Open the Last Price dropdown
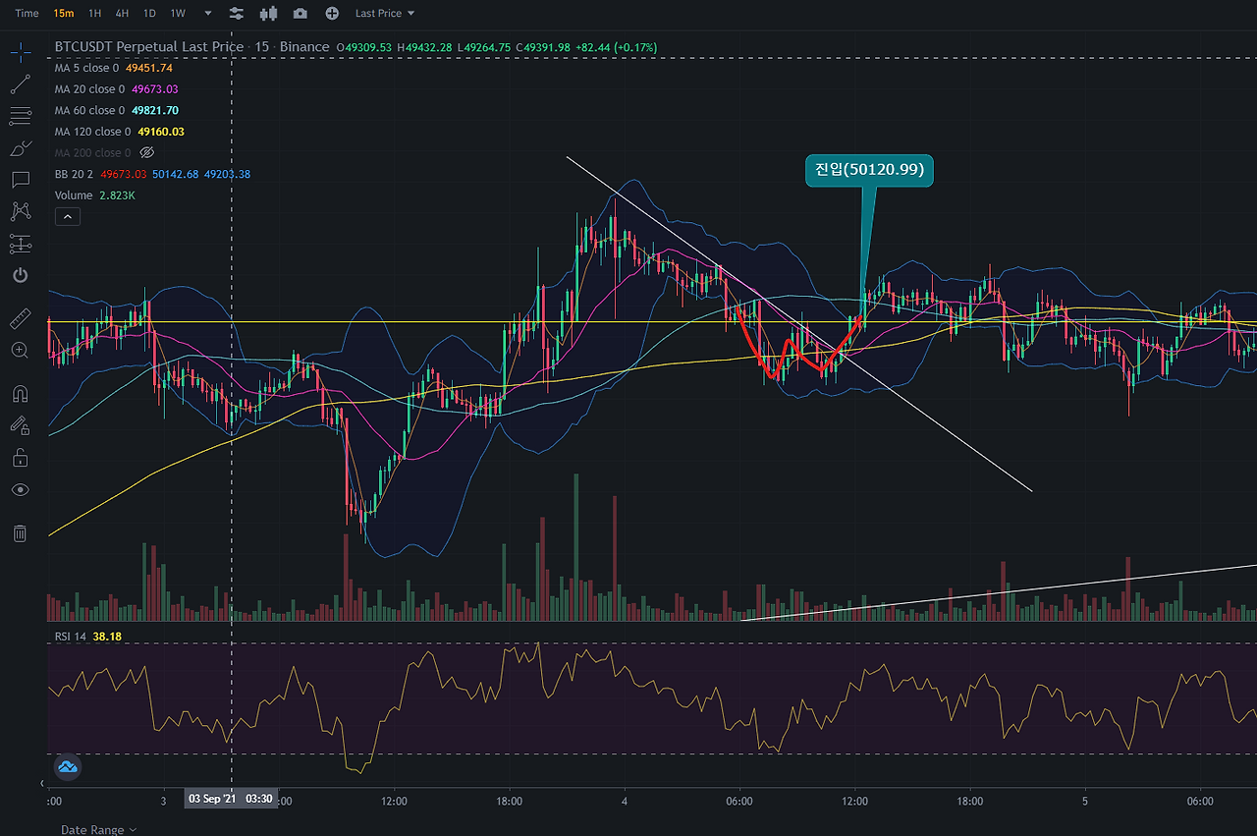This screenshot has height=836, width=1257. (x=385, y=14)
